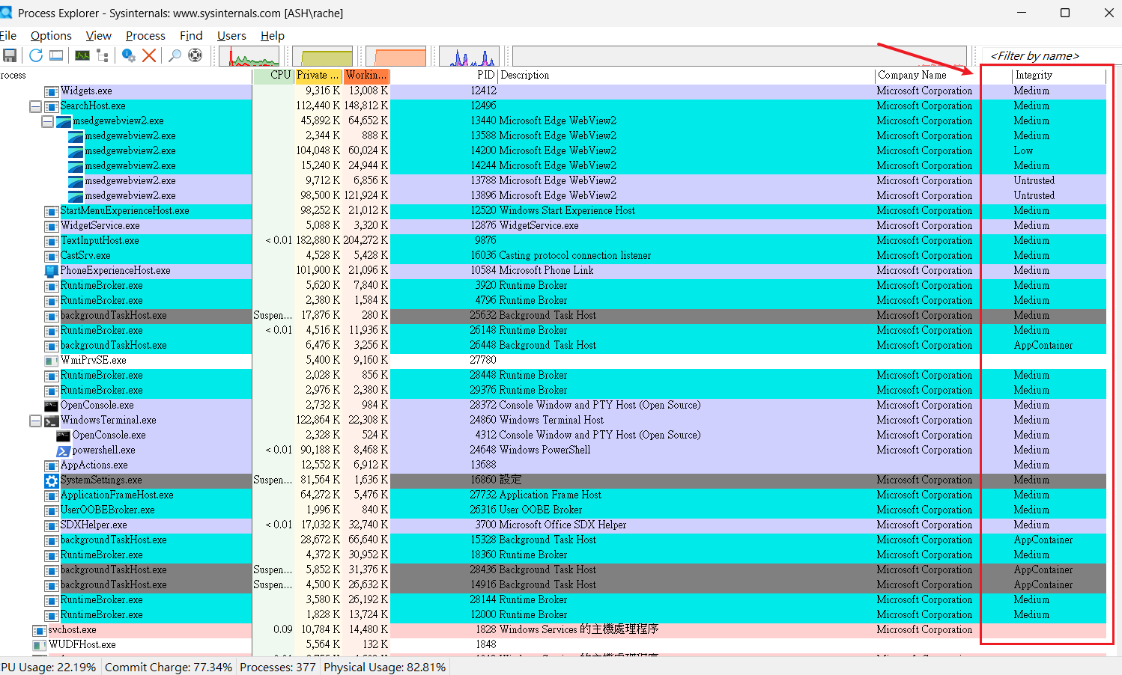The height and width of the screenshot is (675, 1122).
Task: Click the crosshair Find Window's Process icon
Action: (195, 55)
